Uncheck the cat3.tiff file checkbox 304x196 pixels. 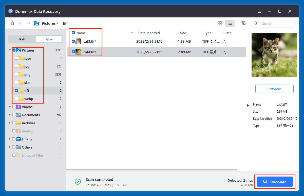click(73, 41)
